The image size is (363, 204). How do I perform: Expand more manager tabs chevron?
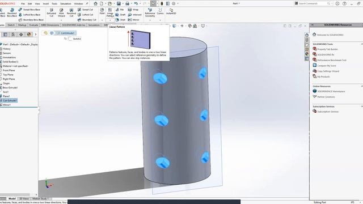[35, 35]
